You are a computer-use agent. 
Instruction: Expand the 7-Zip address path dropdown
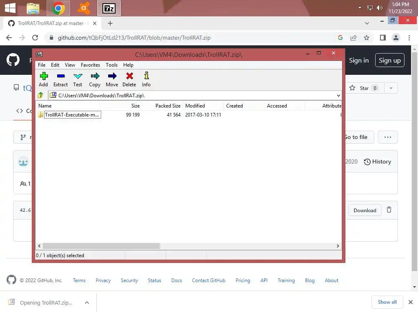coord(338,96)
